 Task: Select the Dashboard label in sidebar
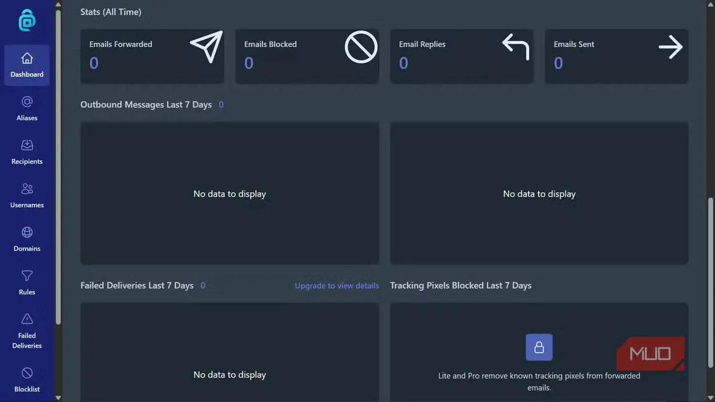(27, 74)
